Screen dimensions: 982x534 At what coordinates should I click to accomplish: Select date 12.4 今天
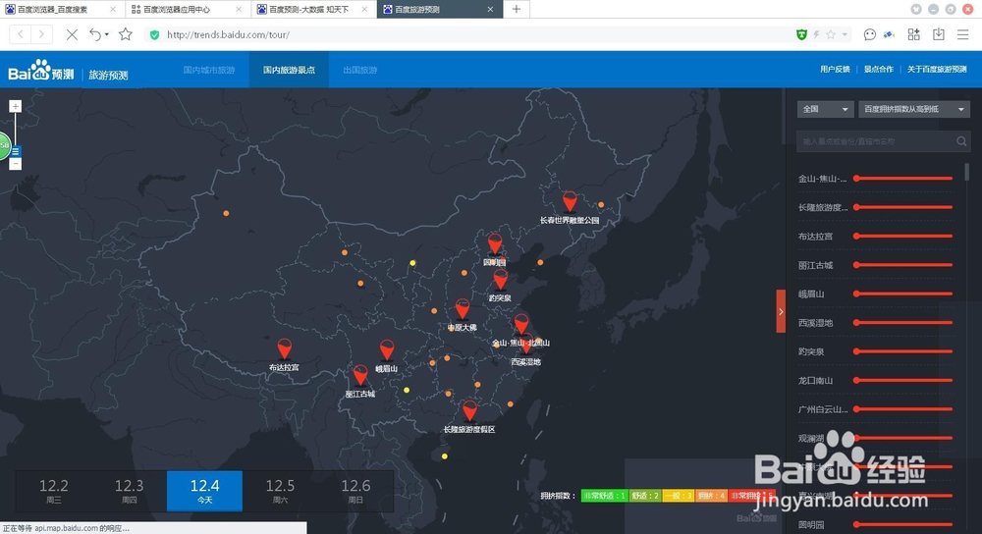tap(205, 491)
